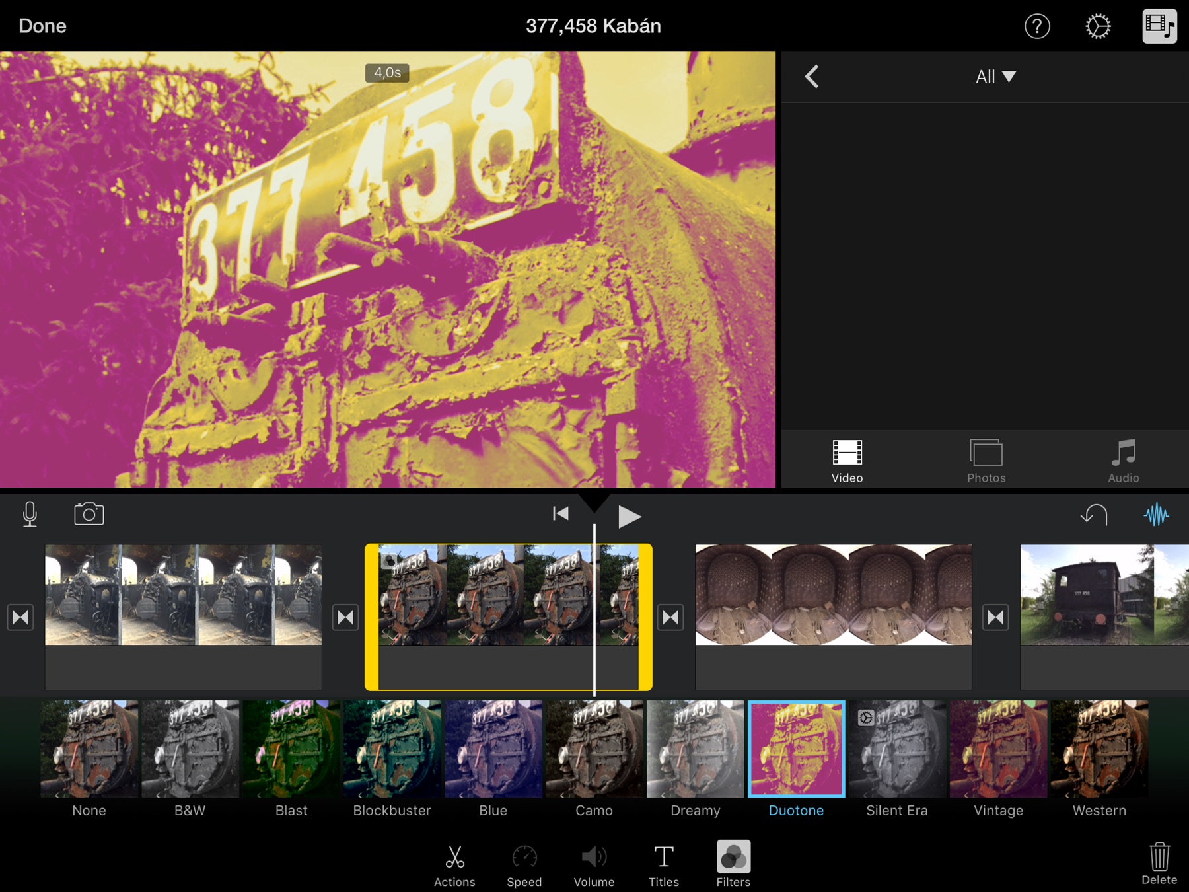Viewport: 1189px width, 892px height.
Task: Open the All media dropdown
Action: (995, 77)
